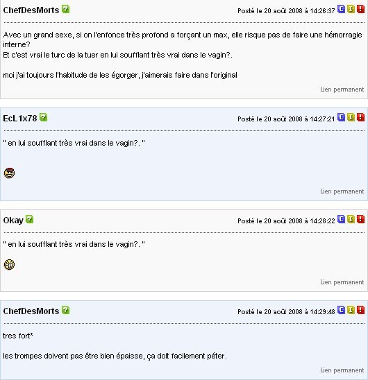Click red alert icon on 14:27:21 post
368x380 pixels.
click(361, 117)
